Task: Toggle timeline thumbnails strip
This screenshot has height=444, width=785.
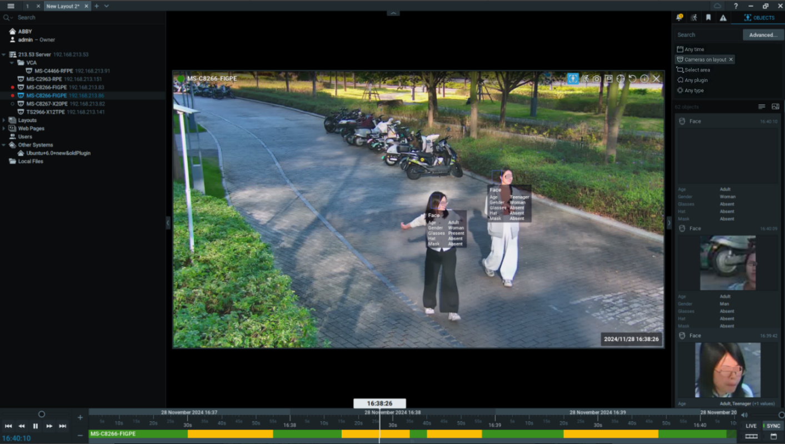Action: click(751, 436)
